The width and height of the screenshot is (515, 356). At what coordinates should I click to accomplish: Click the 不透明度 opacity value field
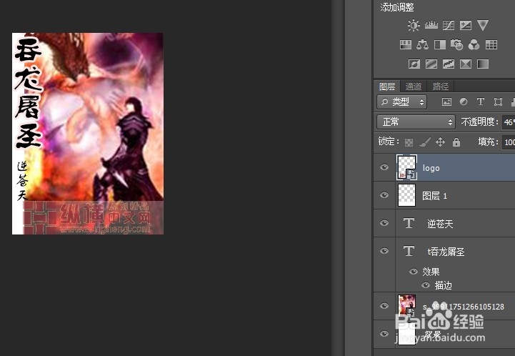coord(509,122)
